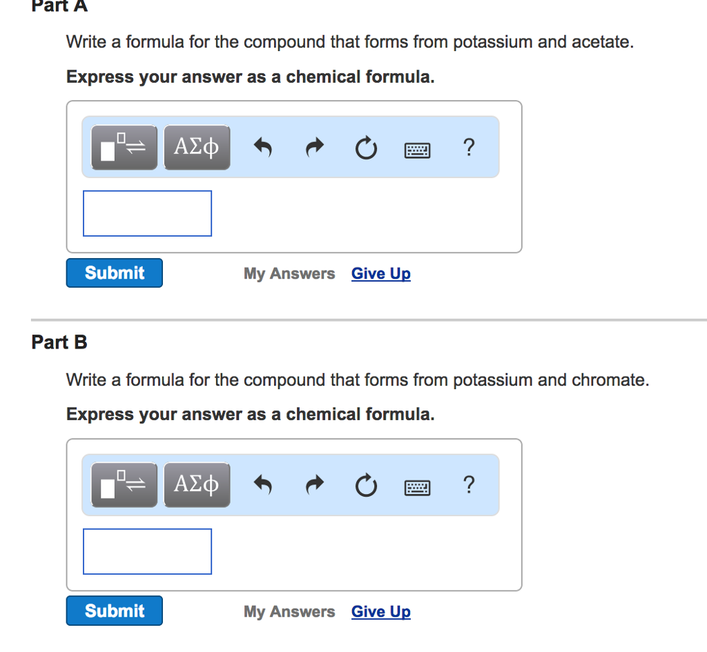Open the templates button in Part A
707x652 pixels.
point(124,147)
